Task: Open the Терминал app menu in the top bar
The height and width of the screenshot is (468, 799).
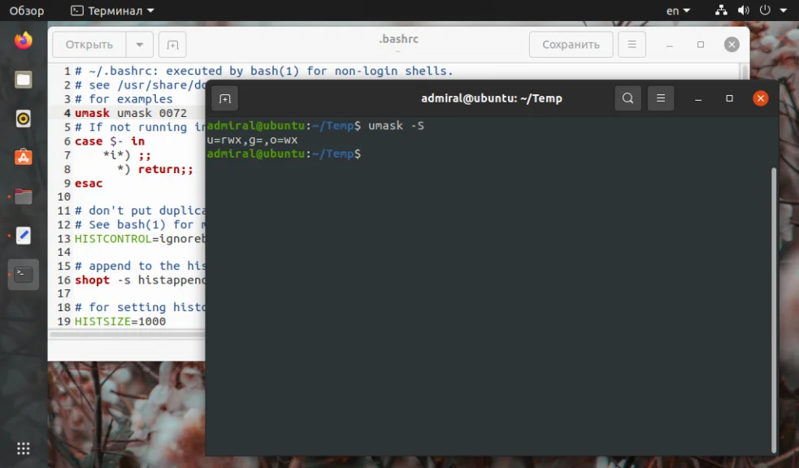Action: [112, 11]
